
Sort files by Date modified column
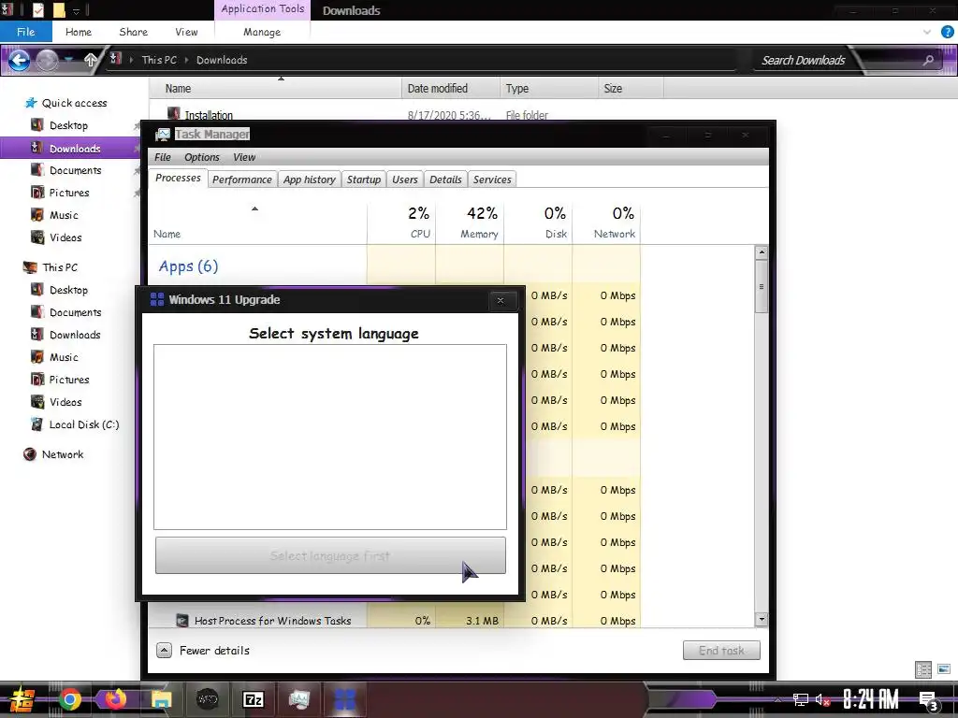coord(451,89)
